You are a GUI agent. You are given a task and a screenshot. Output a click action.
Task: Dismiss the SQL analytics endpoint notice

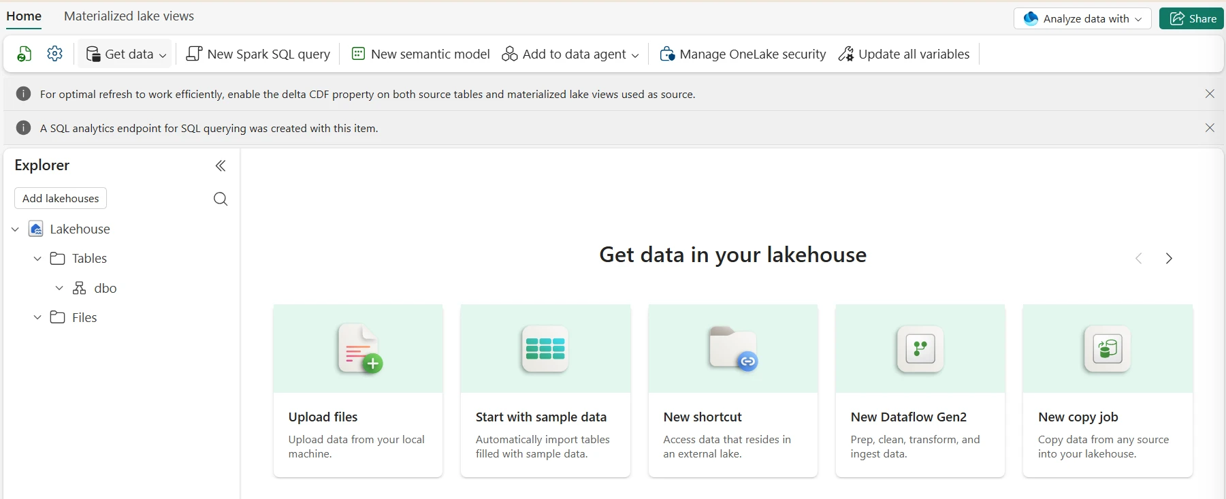coord(1210,128)
